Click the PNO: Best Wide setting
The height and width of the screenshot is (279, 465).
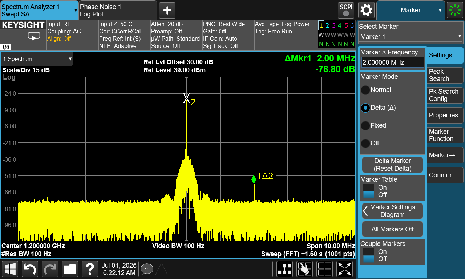coord(224,24)
